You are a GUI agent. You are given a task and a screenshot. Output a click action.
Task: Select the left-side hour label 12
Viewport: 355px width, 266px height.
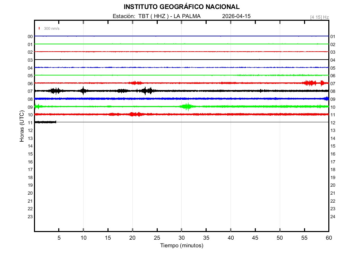[x=30, y=131]
